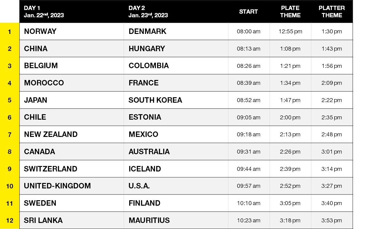
Task: Select row number 5 in yellow sidebar
Action: (x=10, y=100)
